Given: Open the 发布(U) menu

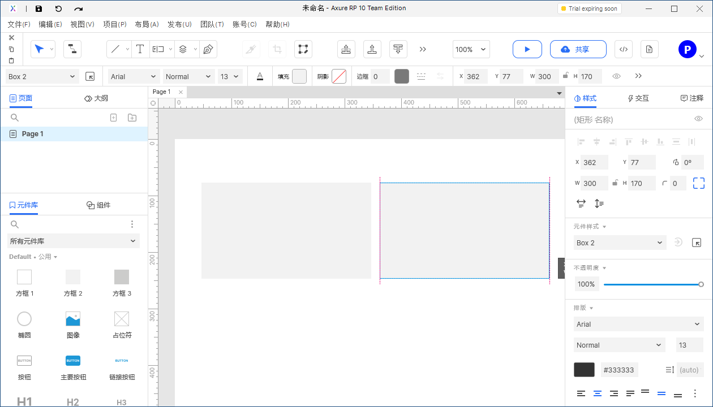Looking at the screenshot, I should point(179,24).
